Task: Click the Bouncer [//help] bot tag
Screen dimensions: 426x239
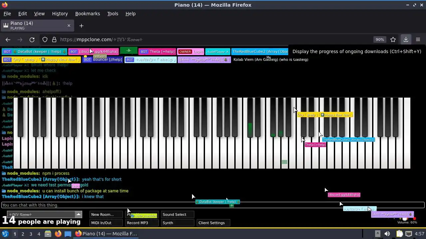Action: (x=103, y=60)
